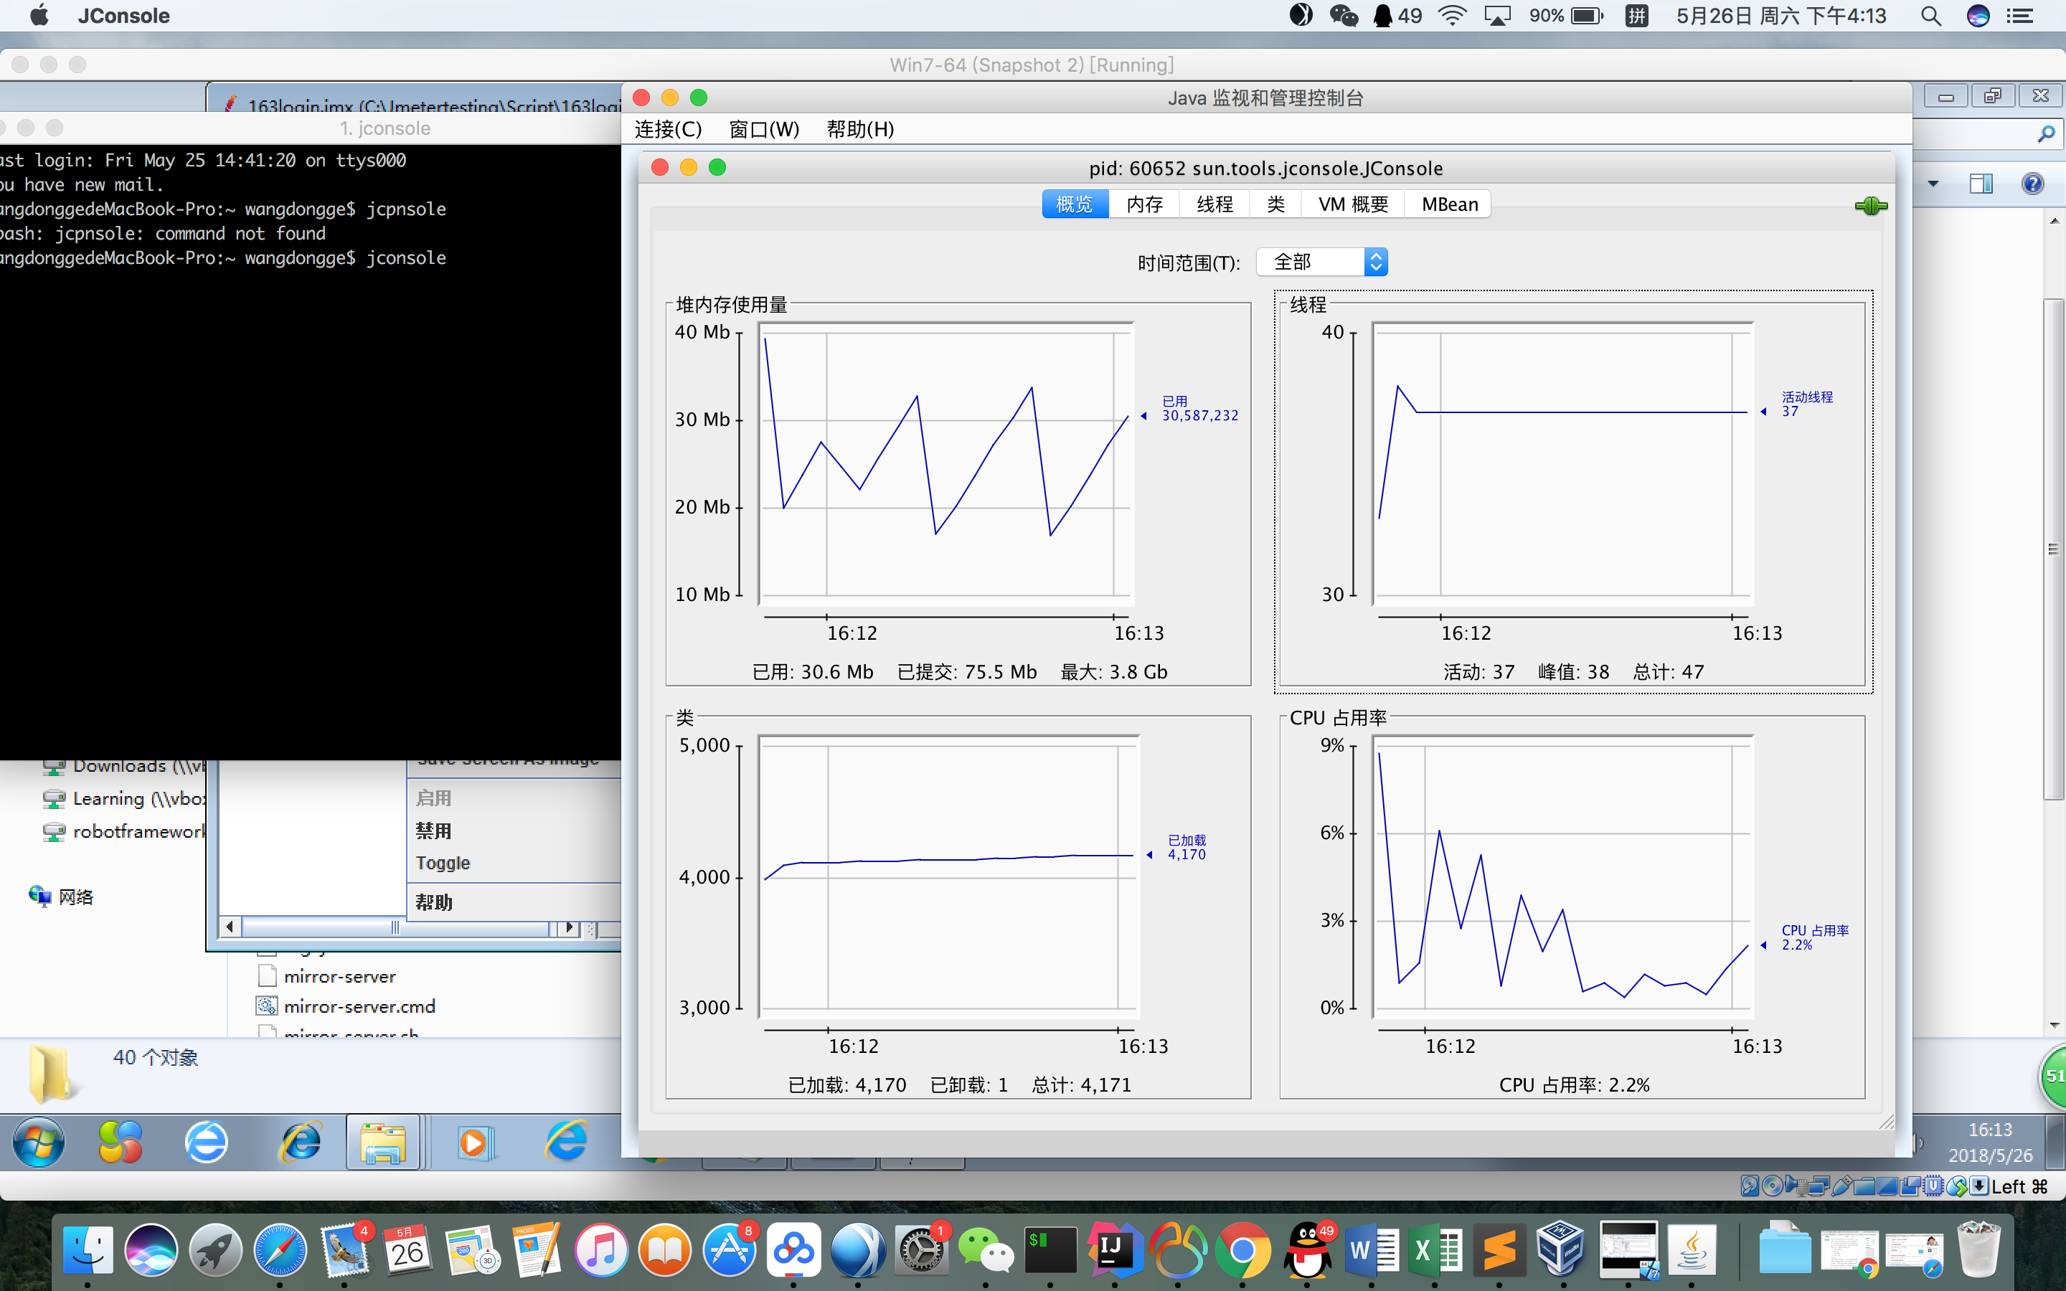This screenshot has height=1291, width=2066.
Task: Select the robotframework network drive in Explorer
Action: pos(125,831)
